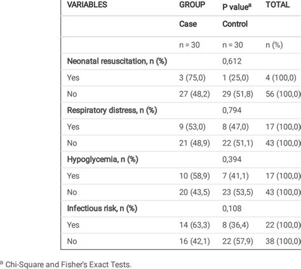This screenshot has height=269, width=301.
Task: Click the Neonatal resuscitation row label
Action: pos(117,61)
